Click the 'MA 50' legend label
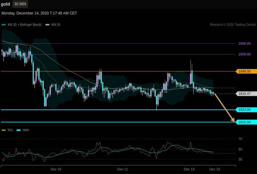Viewport: 257px width, 174px height. click(56, 25)
